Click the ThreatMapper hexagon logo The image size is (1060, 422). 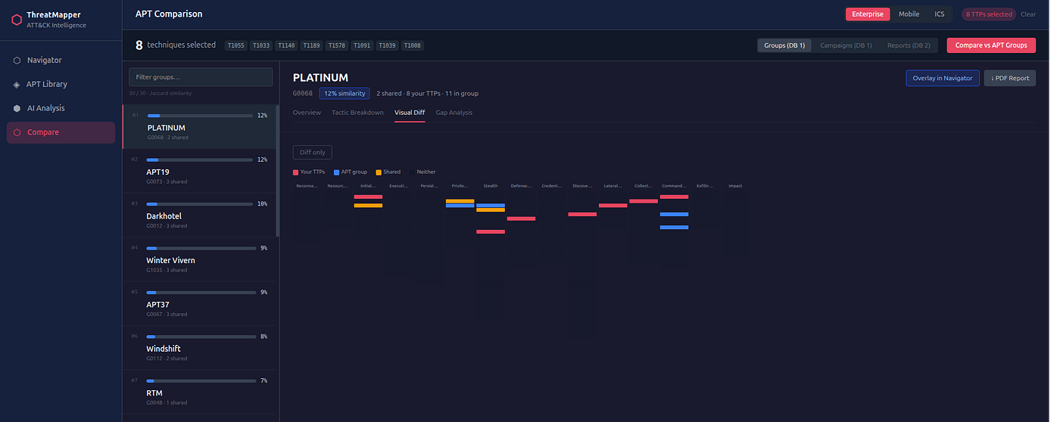16,20
